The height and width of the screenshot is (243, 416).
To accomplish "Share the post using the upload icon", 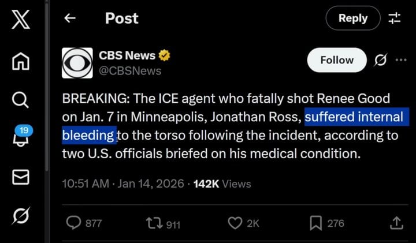I will click(396, 223).
